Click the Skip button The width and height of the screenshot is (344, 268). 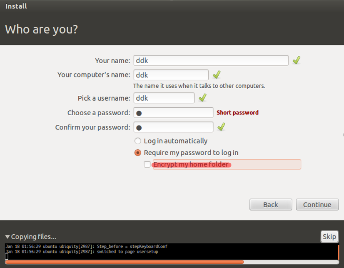pyautogui.click(x=329, y=236)
